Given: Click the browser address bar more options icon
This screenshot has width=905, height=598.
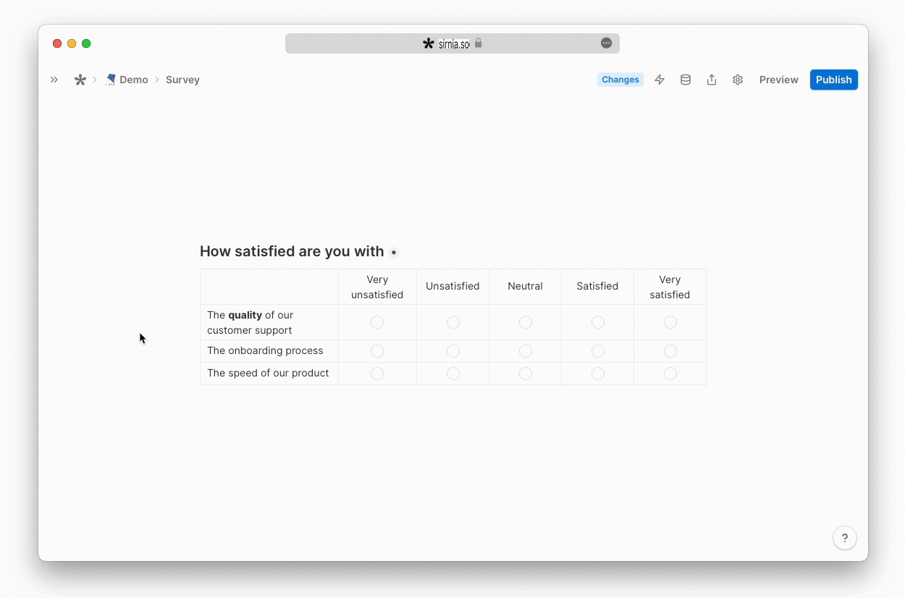Looking at the screenshot, I should (x=607, y=43).
